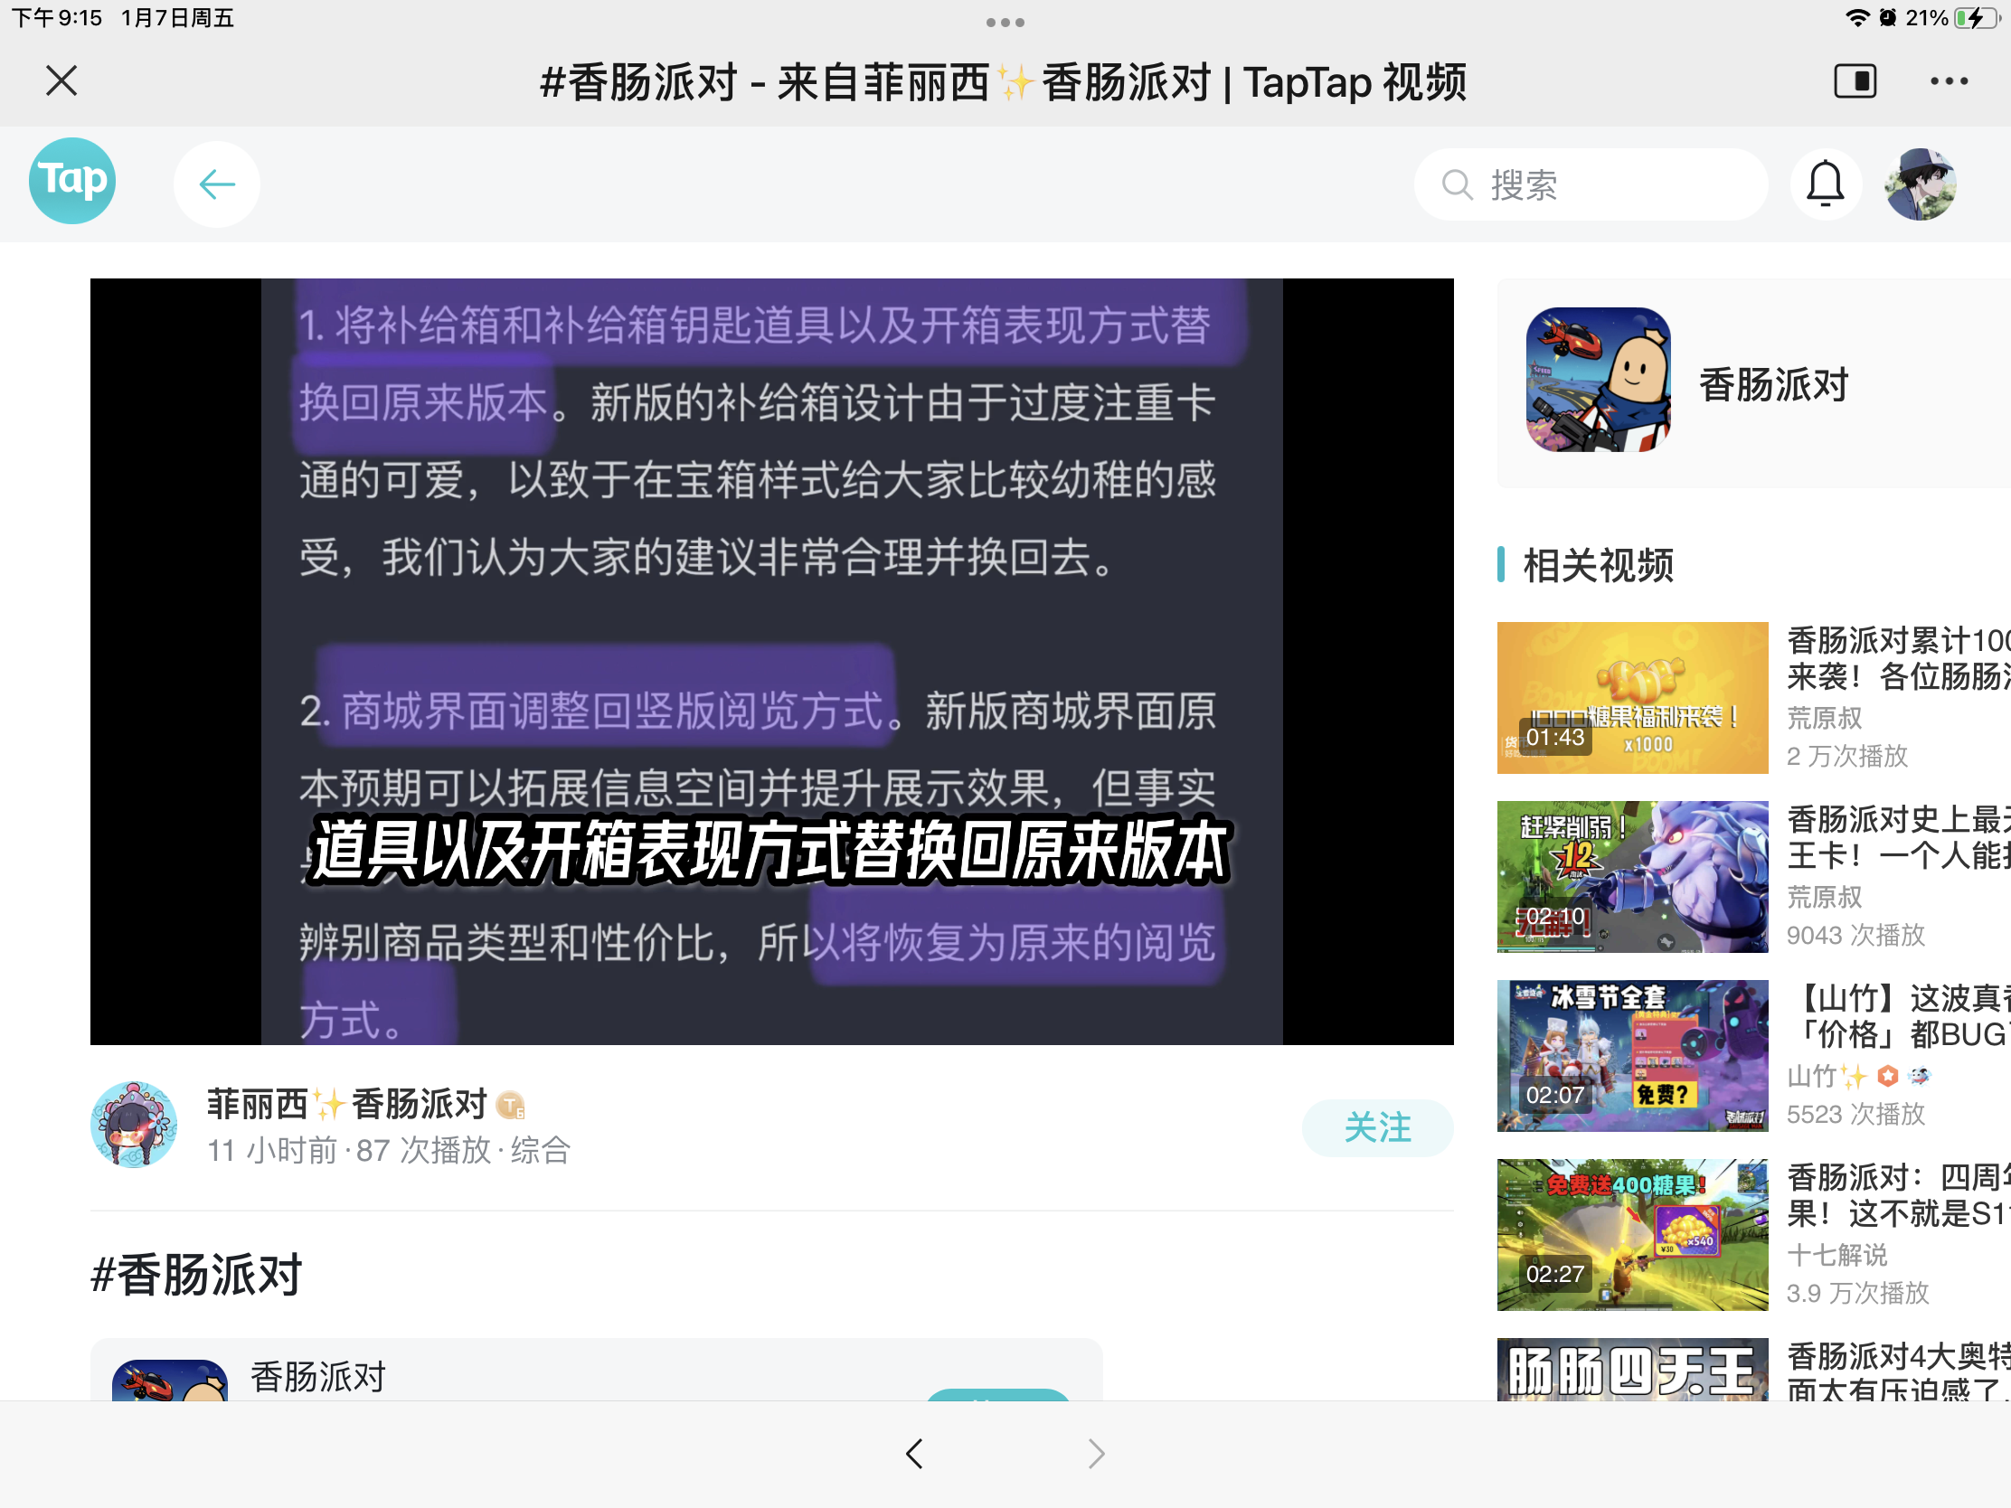
Task: Follow the author with 关注 button
Action: (1377, 1127)
